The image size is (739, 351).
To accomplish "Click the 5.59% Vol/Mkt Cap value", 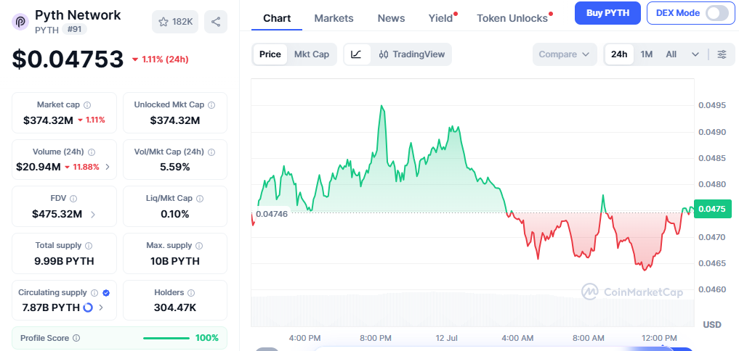I will point(175,167).
